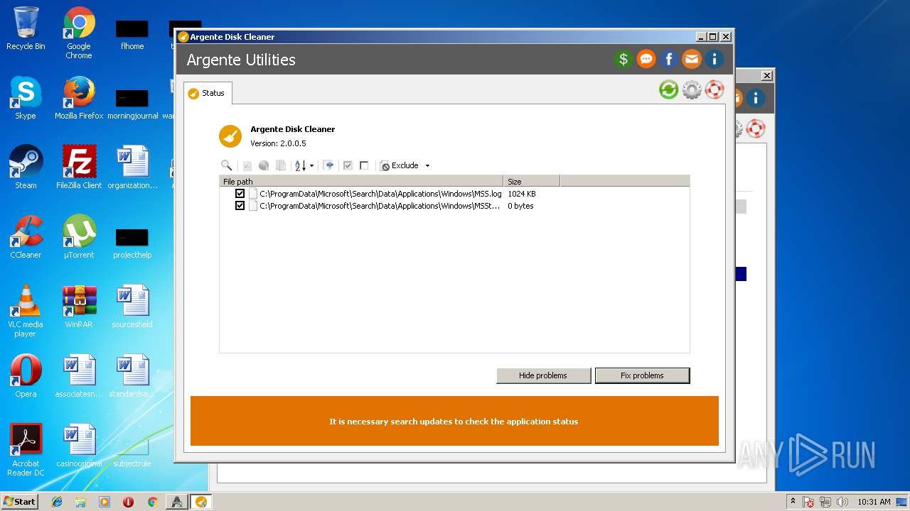The width and height of the screenshot is (910, 511).
Task: Open the Mozilla Firefox desktop shortcut
Action: click(79, 98)
